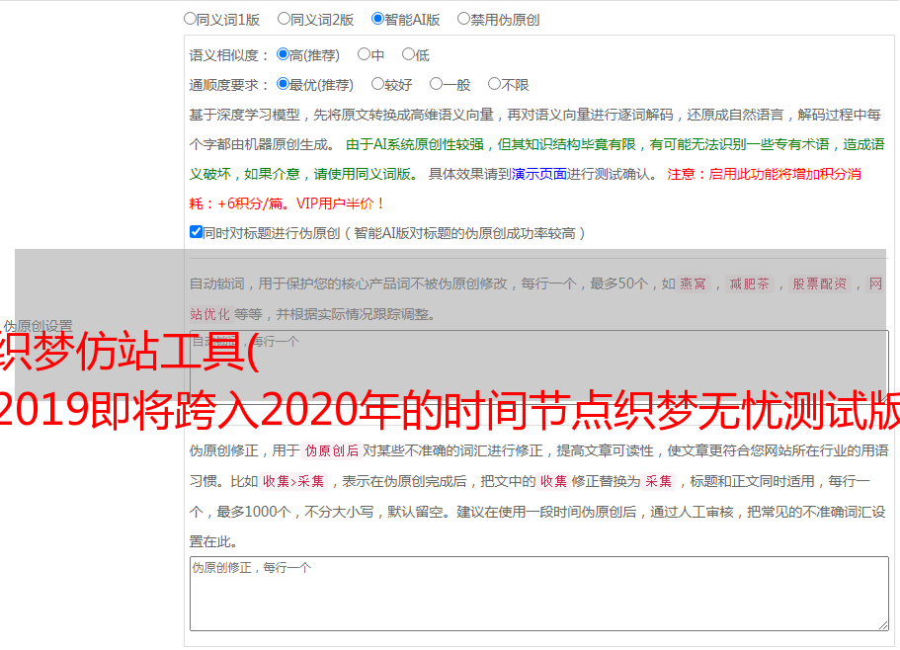This screenshot has width=900, height=650.
Task: Click the red text 注意：启用此功能将增加积分消耗
Action: [526, 189]
